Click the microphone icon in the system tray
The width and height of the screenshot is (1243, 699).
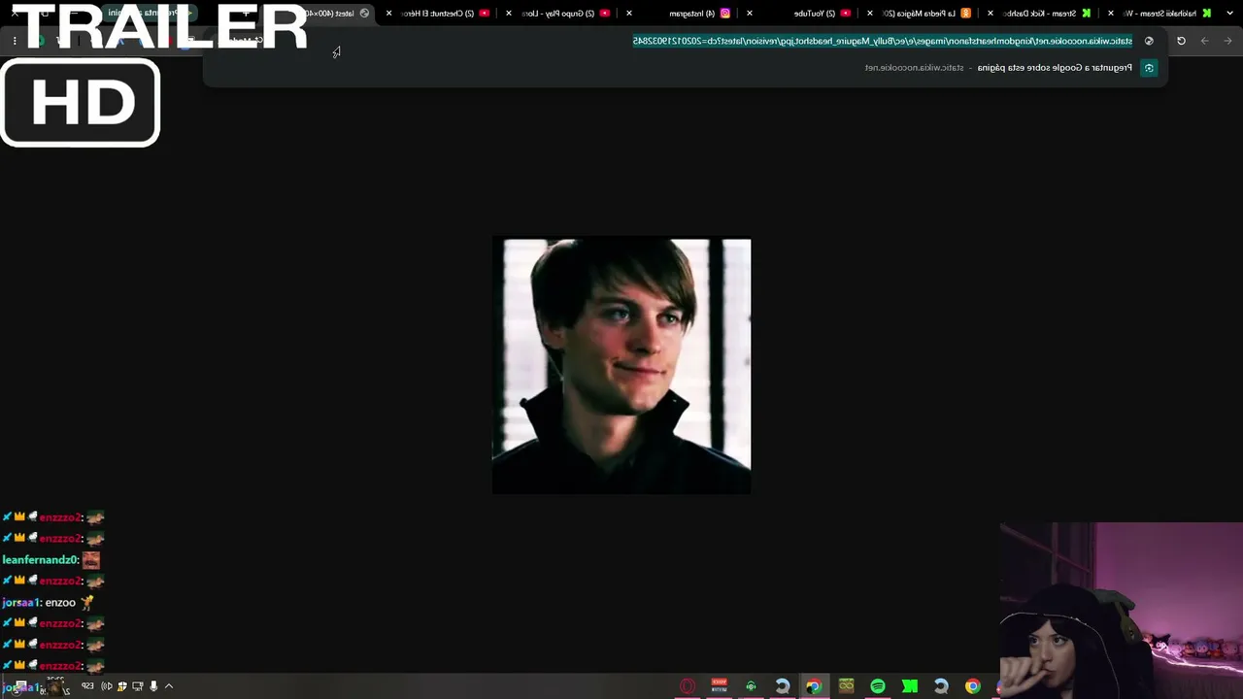153,686
